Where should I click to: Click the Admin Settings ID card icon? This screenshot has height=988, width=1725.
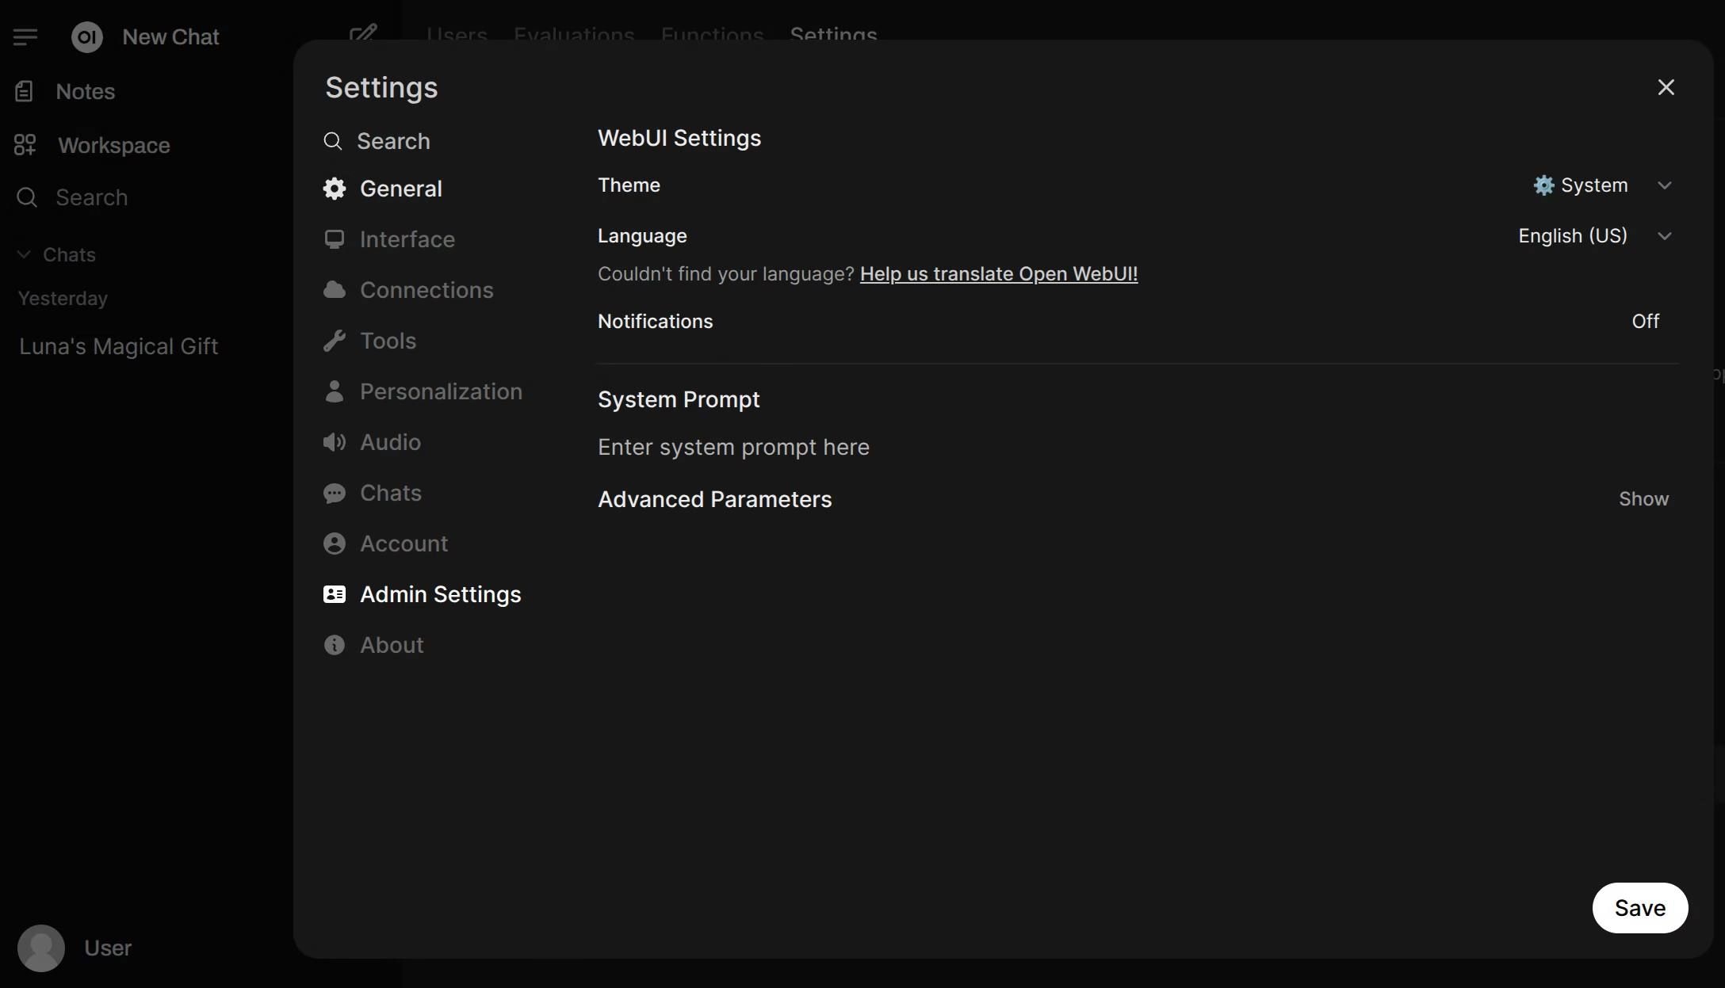(335, 594)
